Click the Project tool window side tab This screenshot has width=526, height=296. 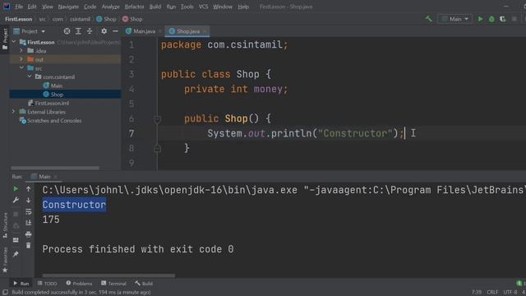(x=5, y=39)
